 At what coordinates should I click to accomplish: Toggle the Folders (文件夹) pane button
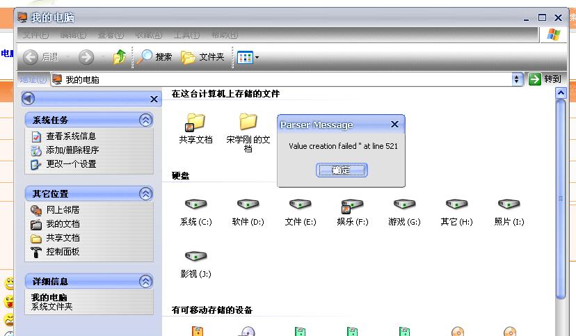(x=202, y=57)
